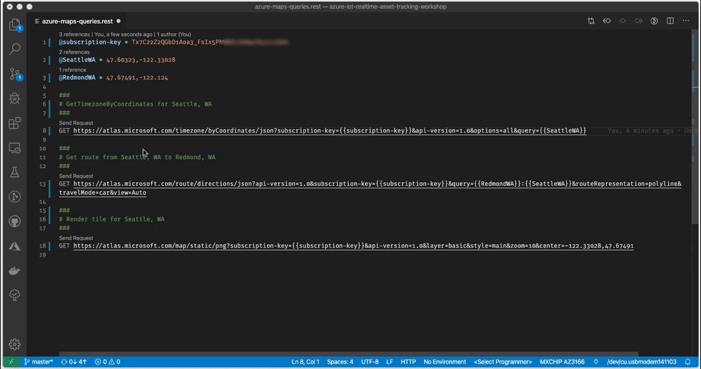The width and height of the screenshot is (701, 369).
Task: Open the Select Programmer picker
Action: (502, 362)
